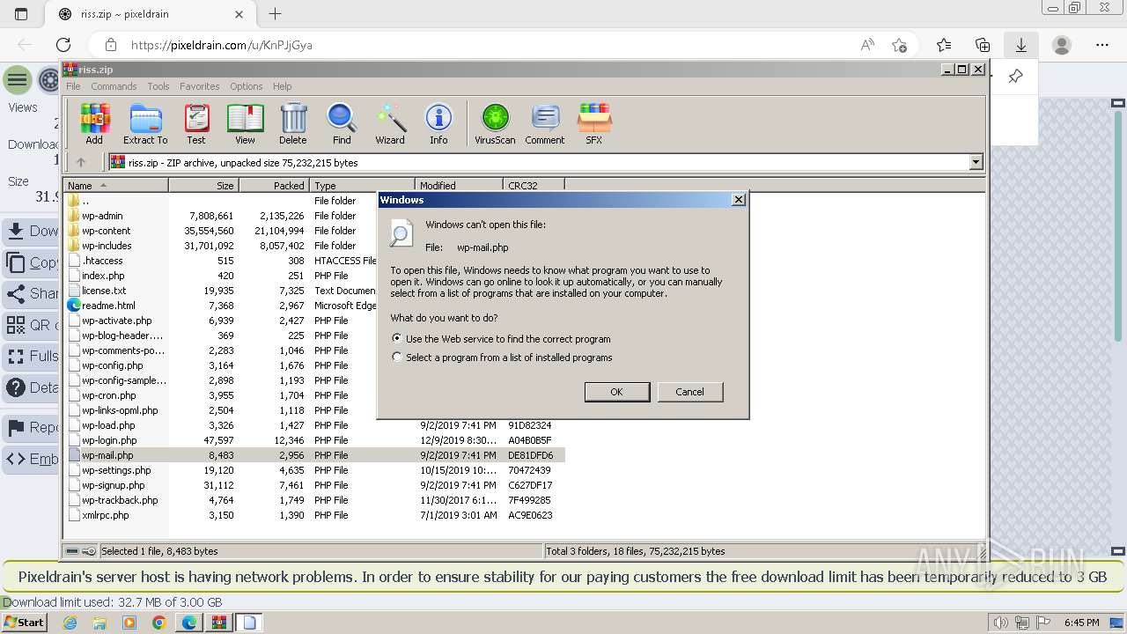Image resolution: width=1127 pixels, height=634 pixels.
Task: Open the Favorites menu in WinRAR
Action: point(200,86)
